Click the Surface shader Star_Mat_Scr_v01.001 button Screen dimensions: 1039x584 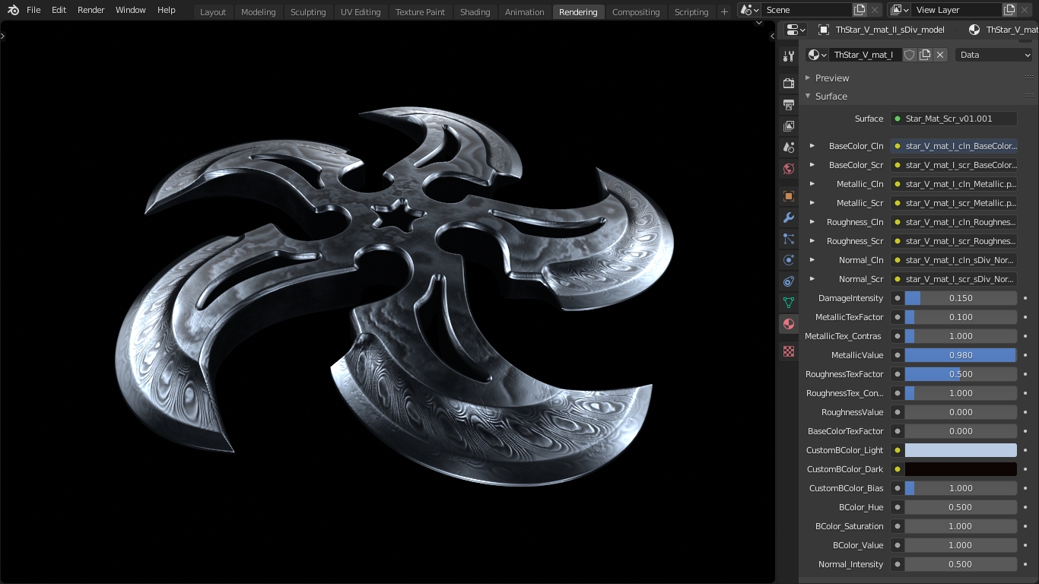[954, 119]
